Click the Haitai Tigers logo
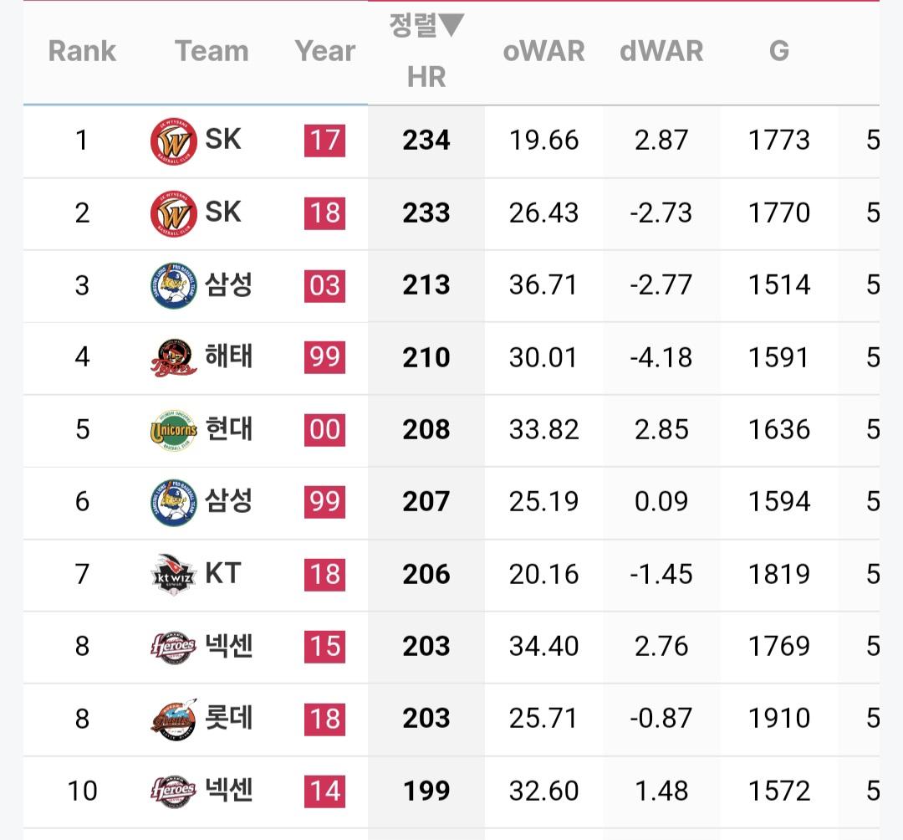Viewport: 903px width, 840px height. (x=173, y=357)
